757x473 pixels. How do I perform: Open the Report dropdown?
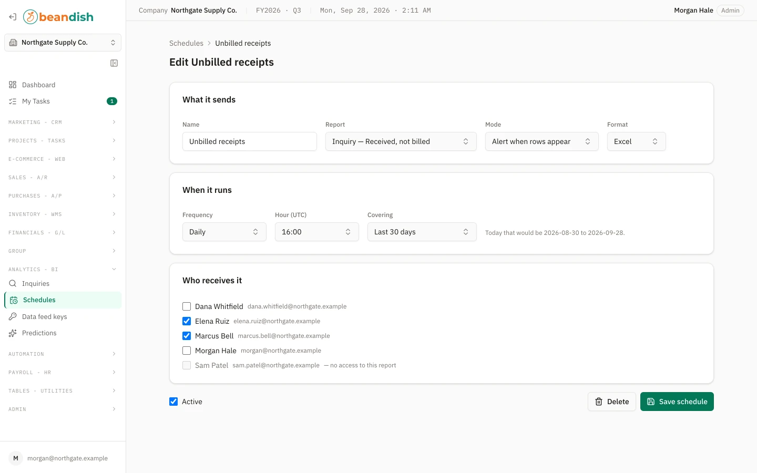click(x=401, y=141)
